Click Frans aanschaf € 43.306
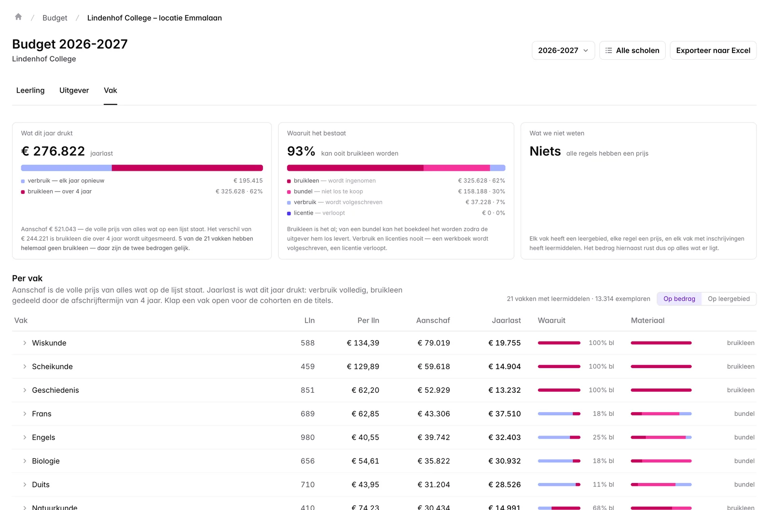Image resolution: width=772 pixels, height=510 pixels. coord(433,414)
